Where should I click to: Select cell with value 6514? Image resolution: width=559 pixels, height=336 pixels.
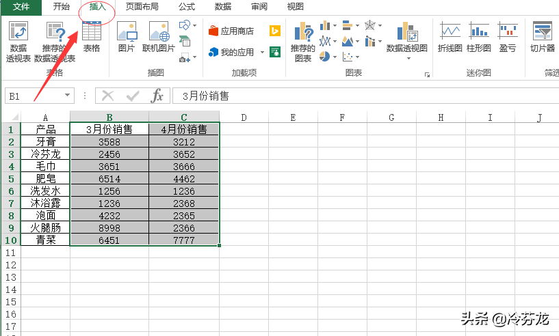(109, 179)
